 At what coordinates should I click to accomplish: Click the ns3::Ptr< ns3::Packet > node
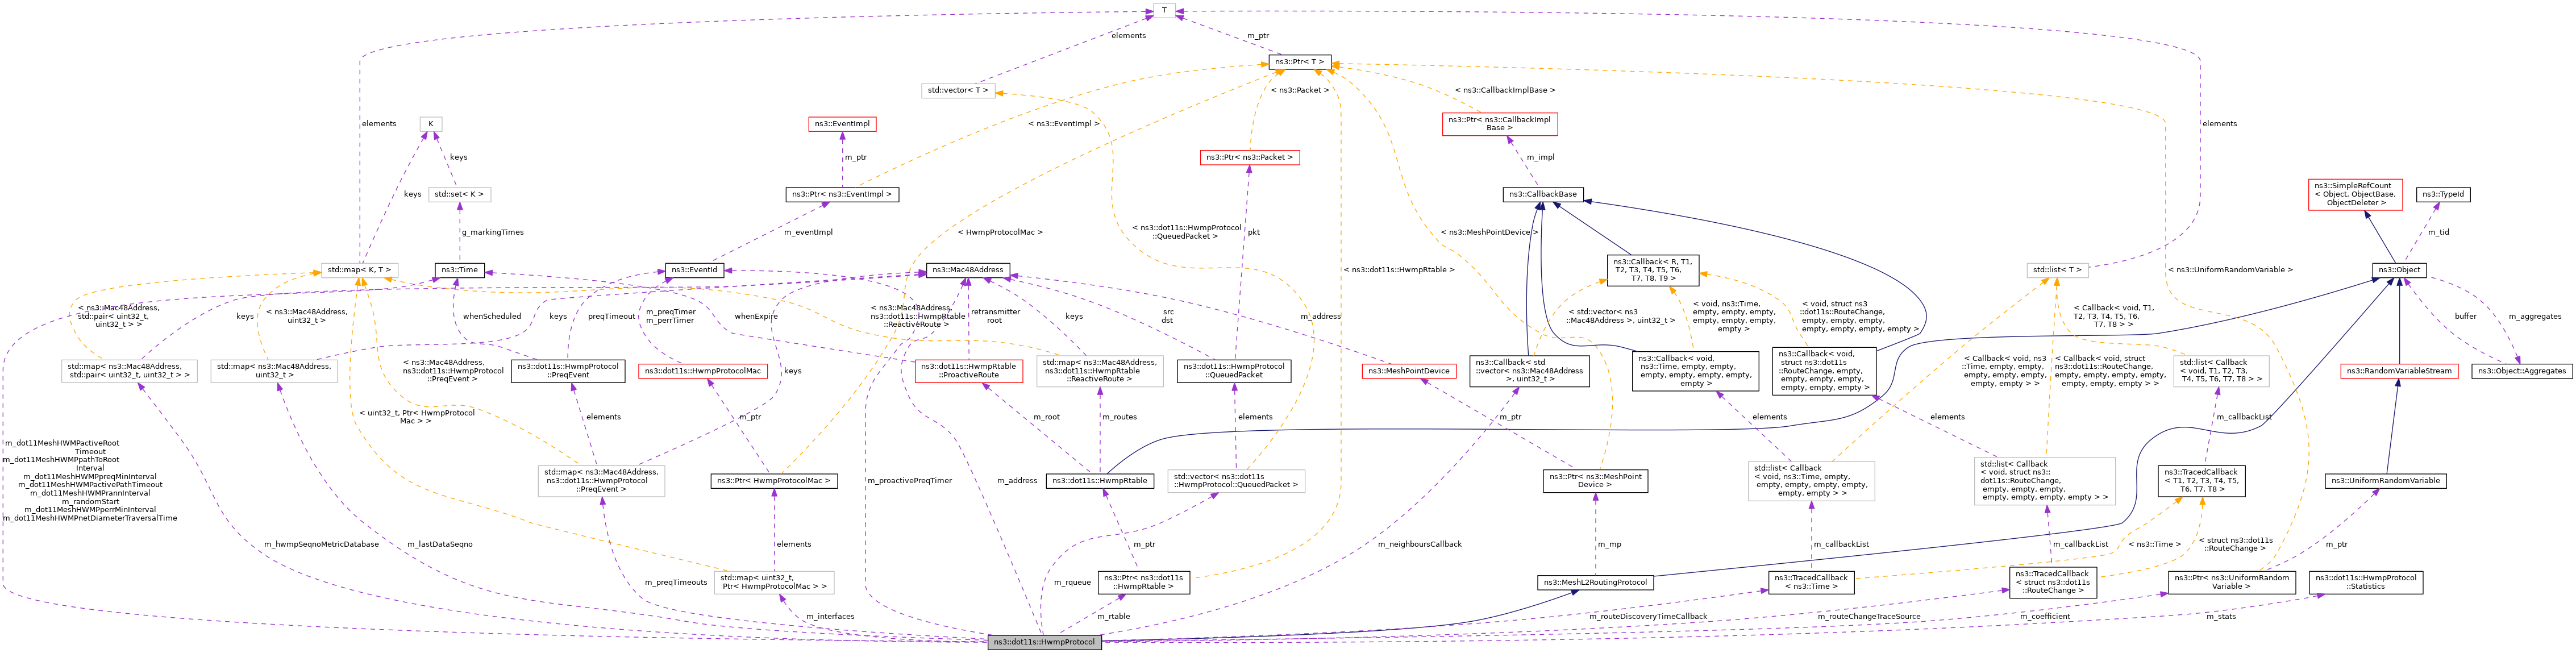point(1249,157)
